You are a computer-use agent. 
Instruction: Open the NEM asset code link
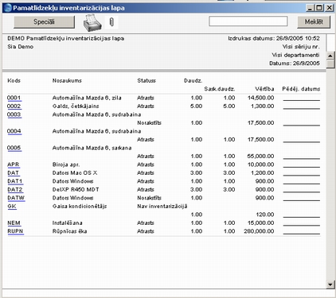[14, 223]
